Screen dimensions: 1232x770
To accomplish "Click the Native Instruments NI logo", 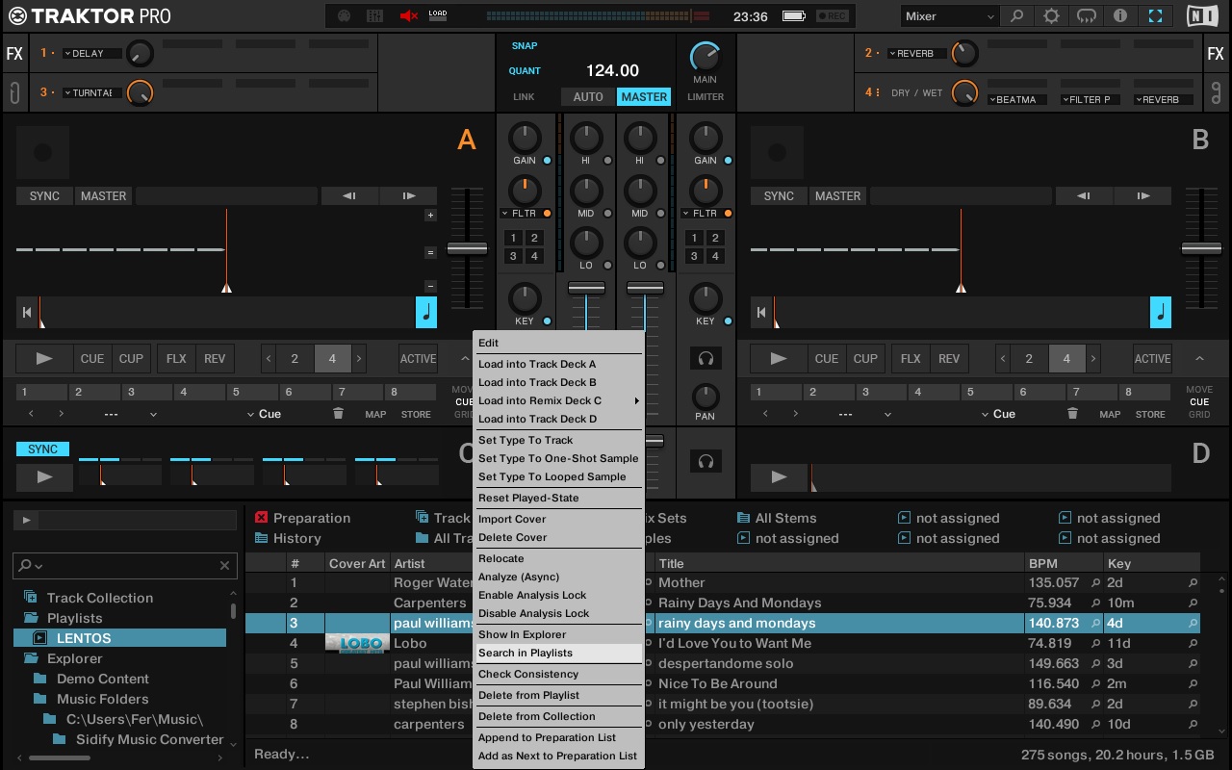I will (1201, 16).
